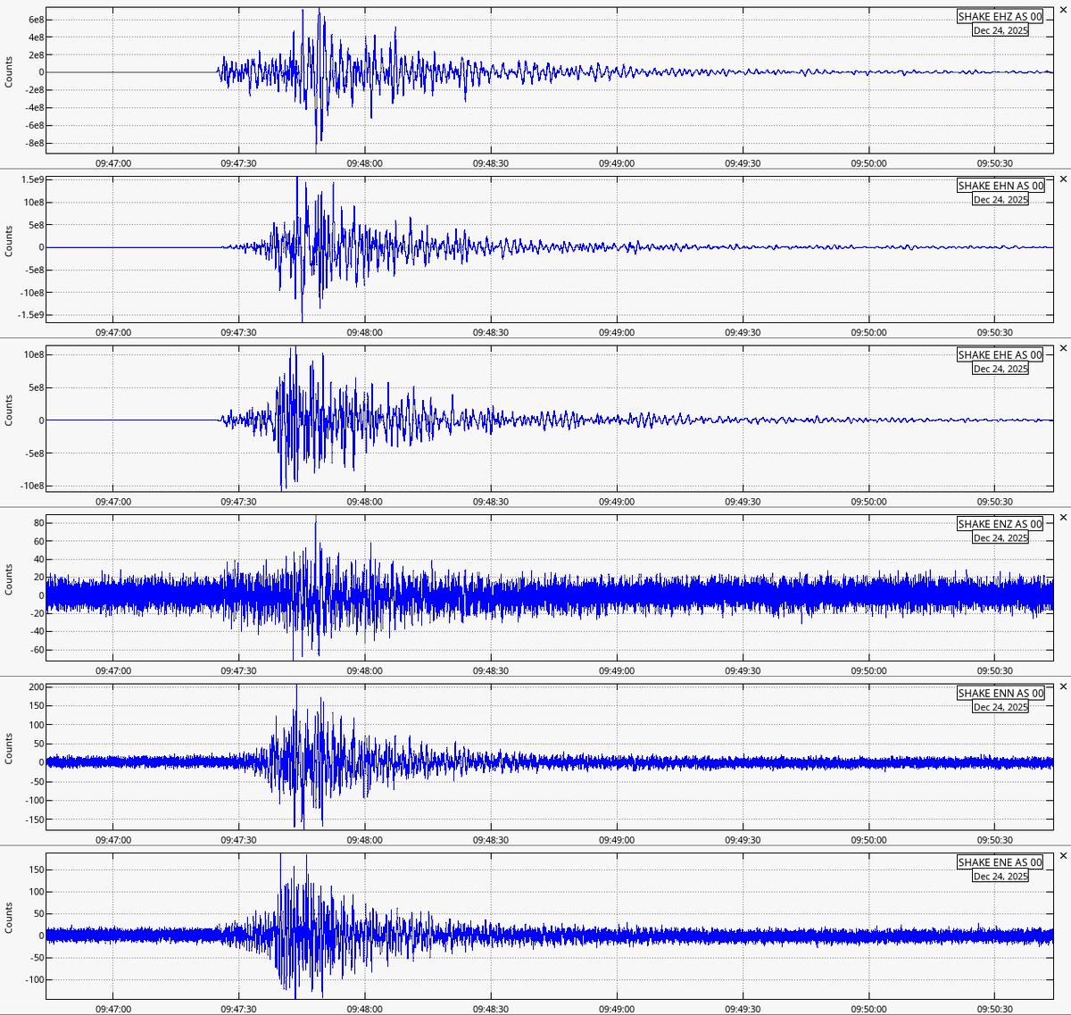The width and height of the screenshot is (1071, 1015).
Task: Click the Counts axis label of ENE plot
Action: coord(9,918)
